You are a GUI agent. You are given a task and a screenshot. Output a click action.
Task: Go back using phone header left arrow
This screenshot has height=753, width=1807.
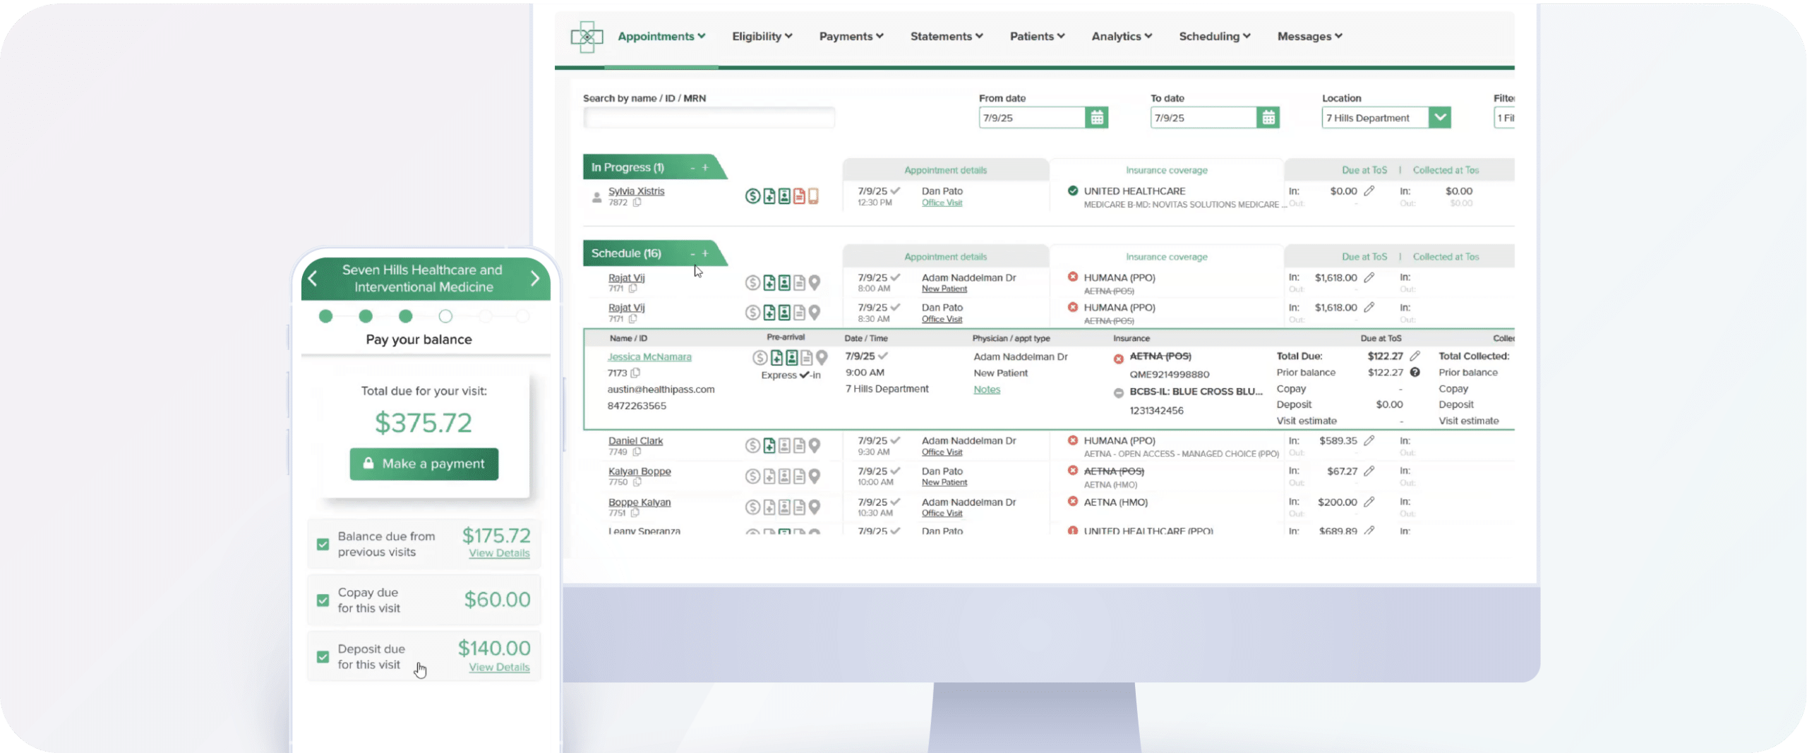[313, 279]
